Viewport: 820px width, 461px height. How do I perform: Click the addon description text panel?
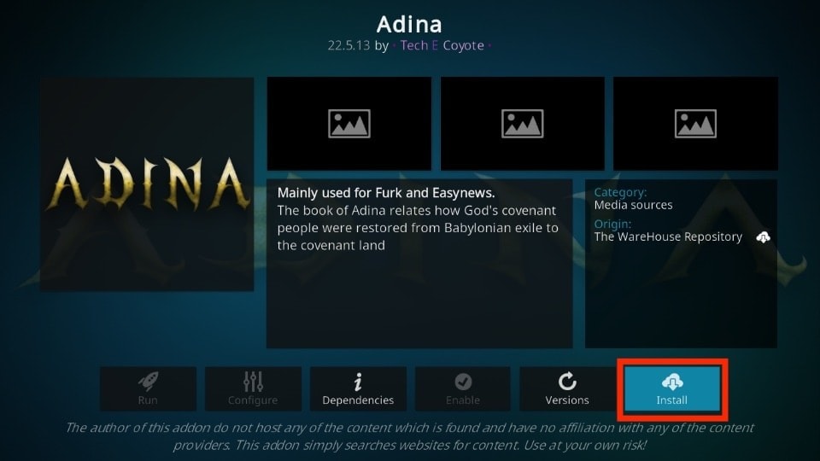[x=419, y=264]
